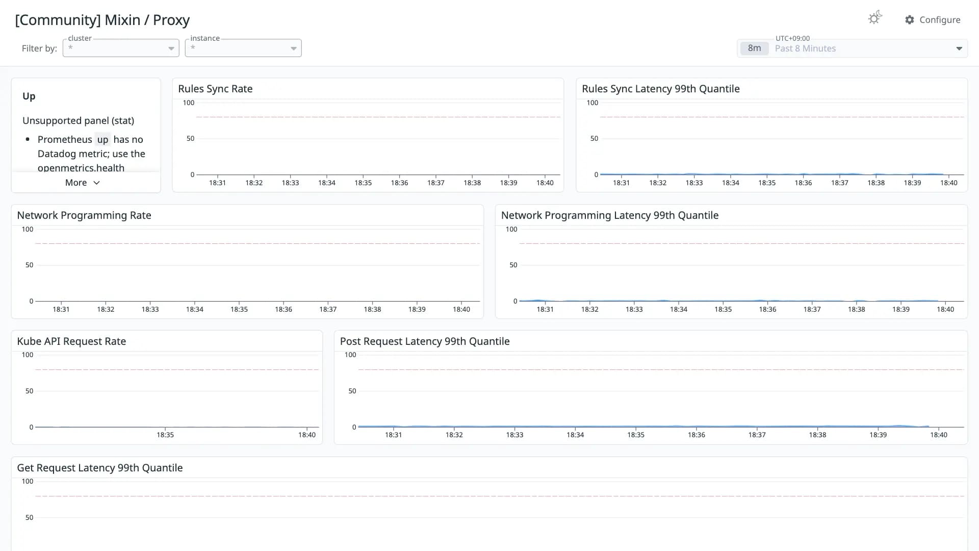Click the 8m time badge
979x551 pixels.
tap(754, 48)
